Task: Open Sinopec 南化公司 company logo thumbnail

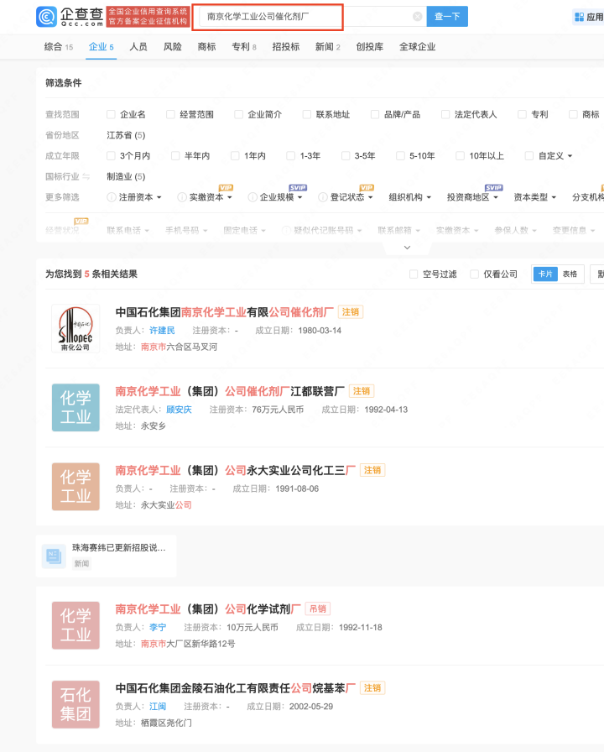Action: pyautogui.click(x=75, y=328)
